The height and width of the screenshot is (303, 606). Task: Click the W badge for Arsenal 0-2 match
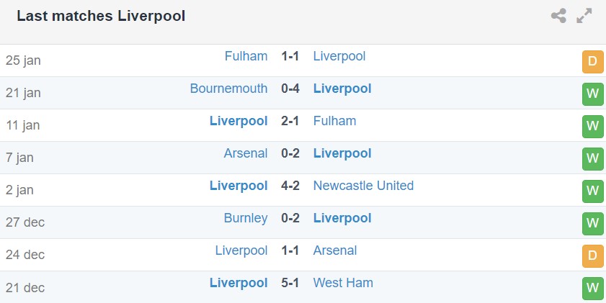(x=592, y=159)
